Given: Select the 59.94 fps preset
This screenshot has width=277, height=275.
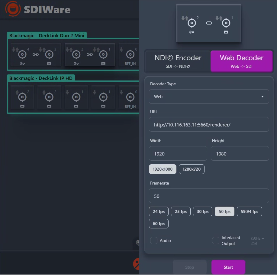Looking at the screenshot, I should coord(249,211).
